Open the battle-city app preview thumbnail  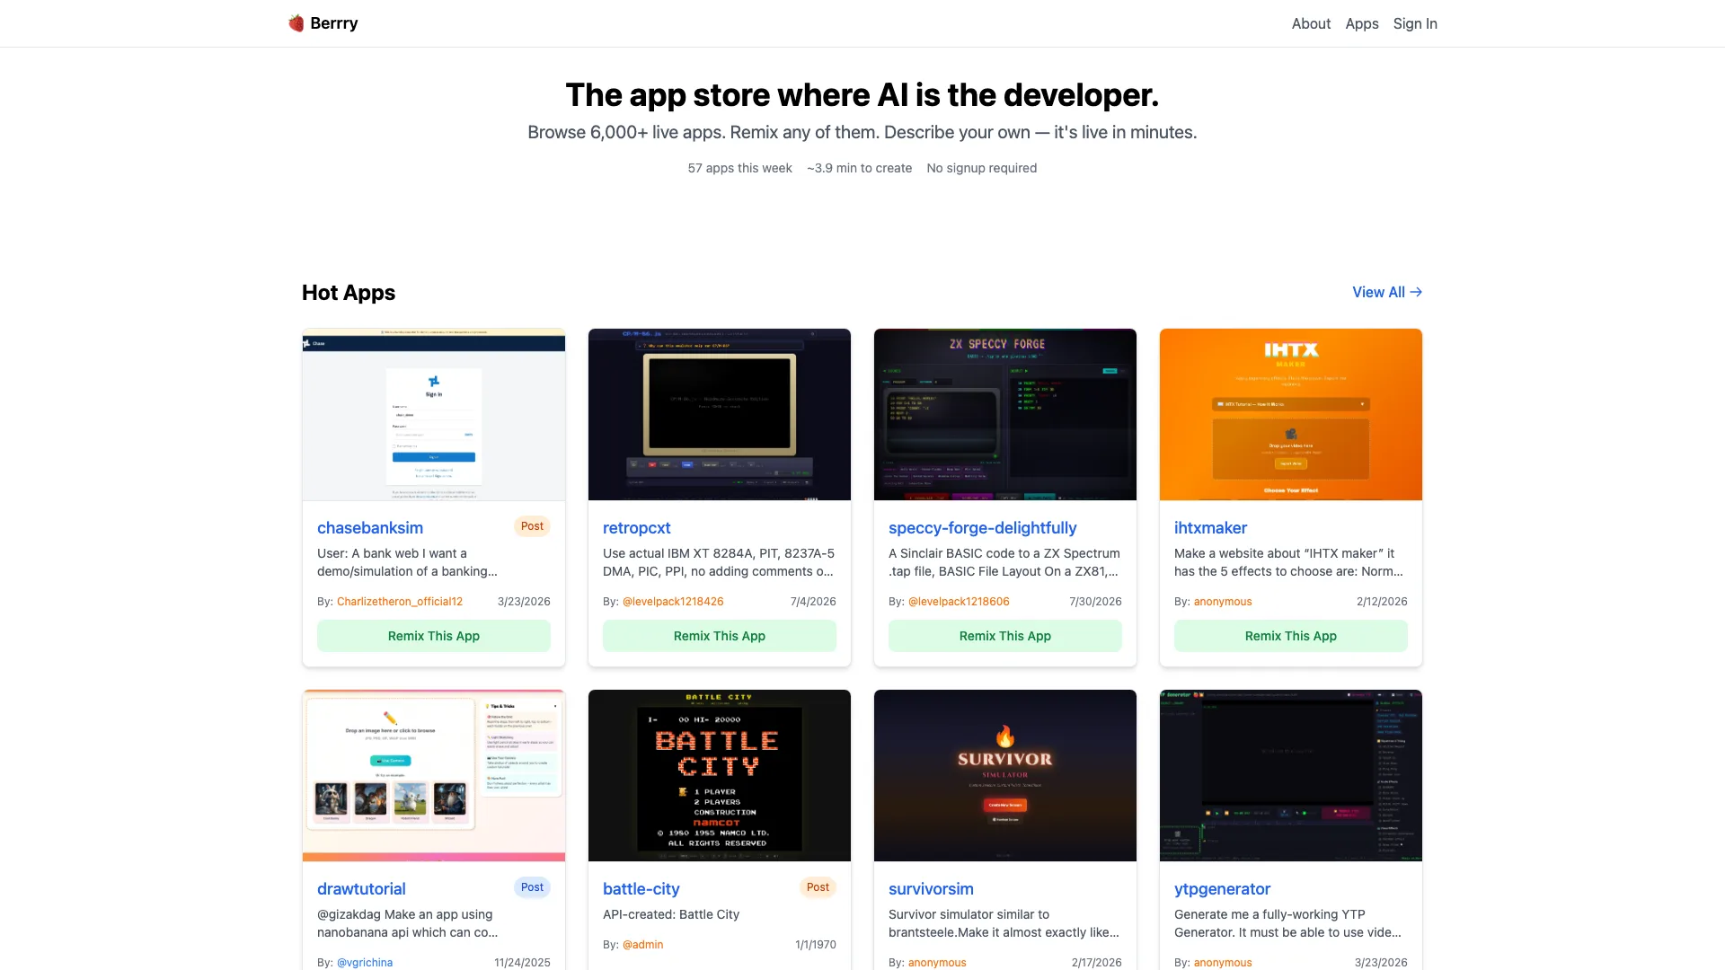720,775
